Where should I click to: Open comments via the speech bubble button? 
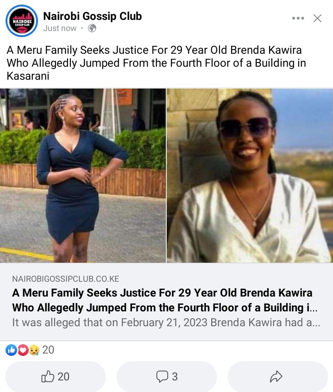click(x=167, y=376)
